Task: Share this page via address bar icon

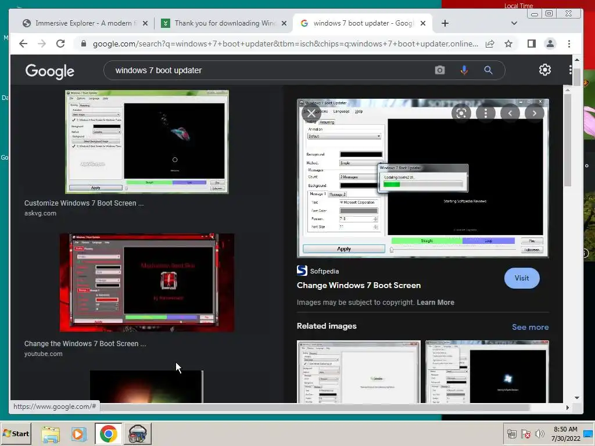Action: coord(490,44)
